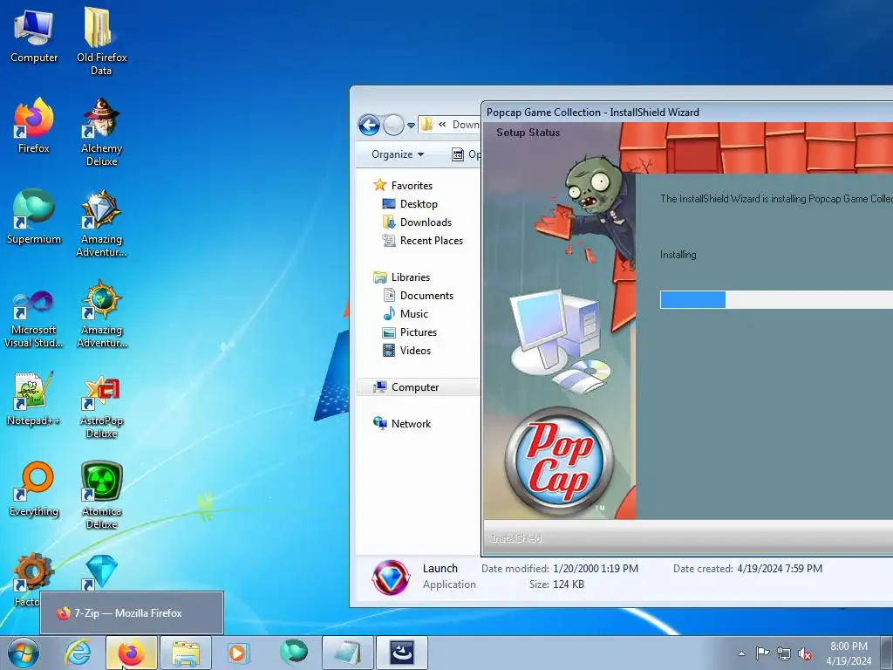
Task: Open the network tray icon
Action: point(784,653)
